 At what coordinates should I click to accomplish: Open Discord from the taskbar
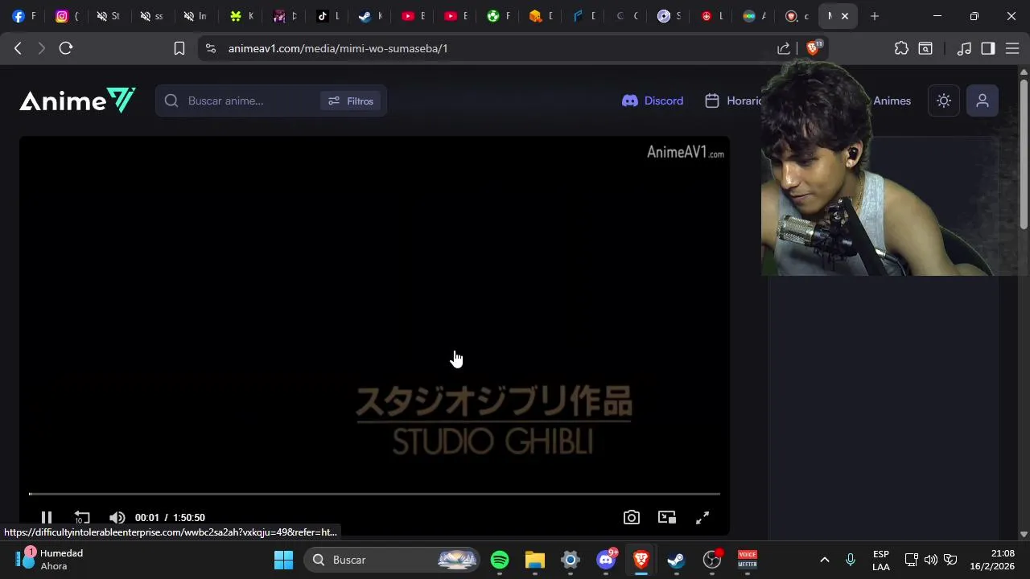606,560
